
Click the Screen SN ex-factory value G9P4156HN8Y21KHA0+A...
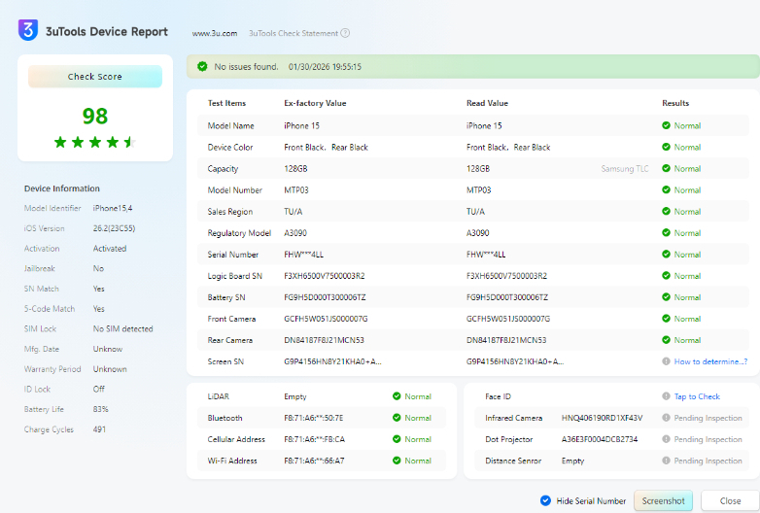point(332,361)
